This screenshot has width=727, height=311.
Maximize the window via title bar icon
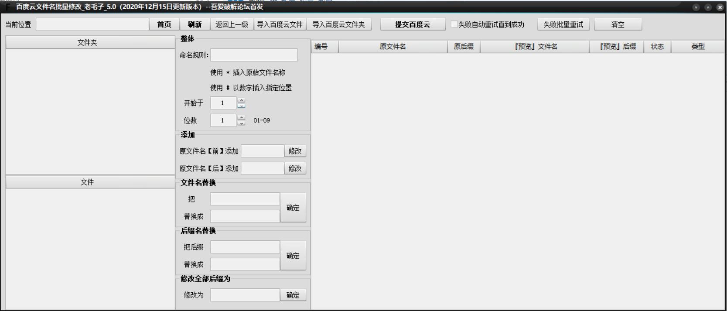point(708,7)
